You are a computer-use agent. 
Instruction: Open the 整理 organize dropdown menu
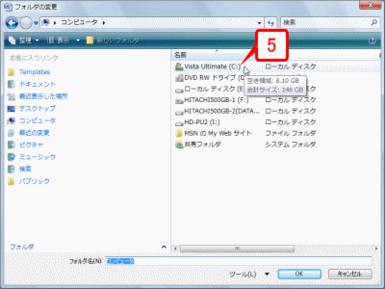click(24, 40)
